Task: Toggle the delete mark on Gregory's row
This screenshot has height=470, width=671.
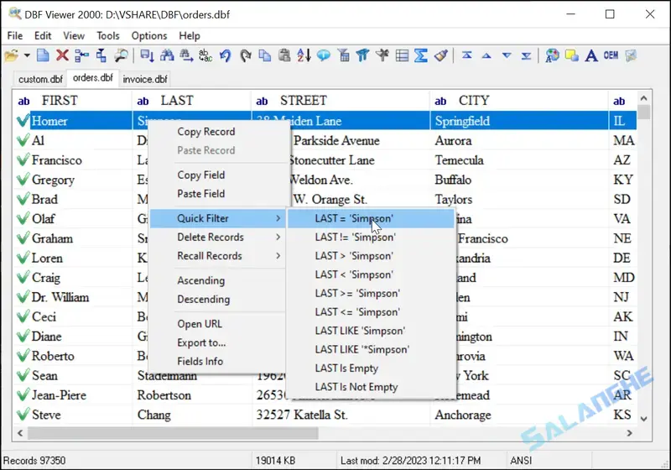Action: (x=23, y=180)
